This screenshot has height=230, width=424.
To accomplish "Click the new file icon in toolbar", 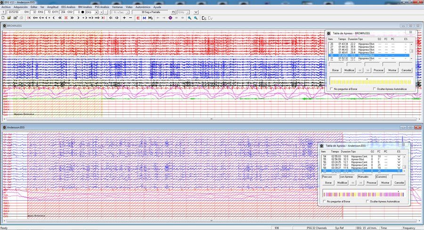I will click(3, 18).
